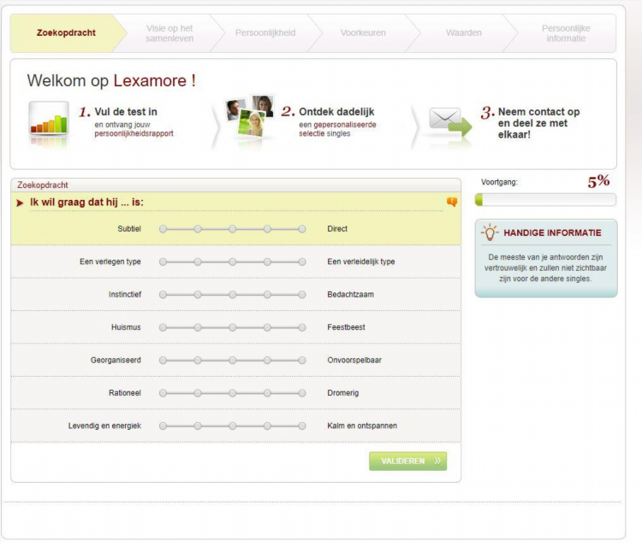Select the option nearest Kalm en ontspannen
Screen dimensions: 642x546
302,426
